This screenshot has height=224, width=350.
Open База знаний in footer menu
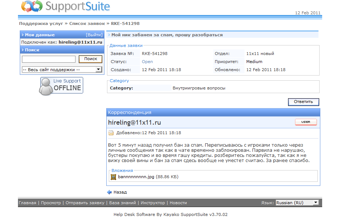click(x=122, y=203)
